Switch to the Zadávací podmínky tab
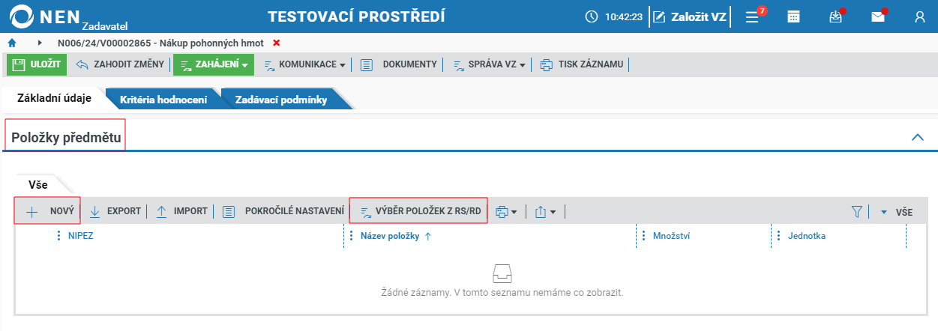The width and height of the screenshot is (938, 331). (x=280, y=99)
